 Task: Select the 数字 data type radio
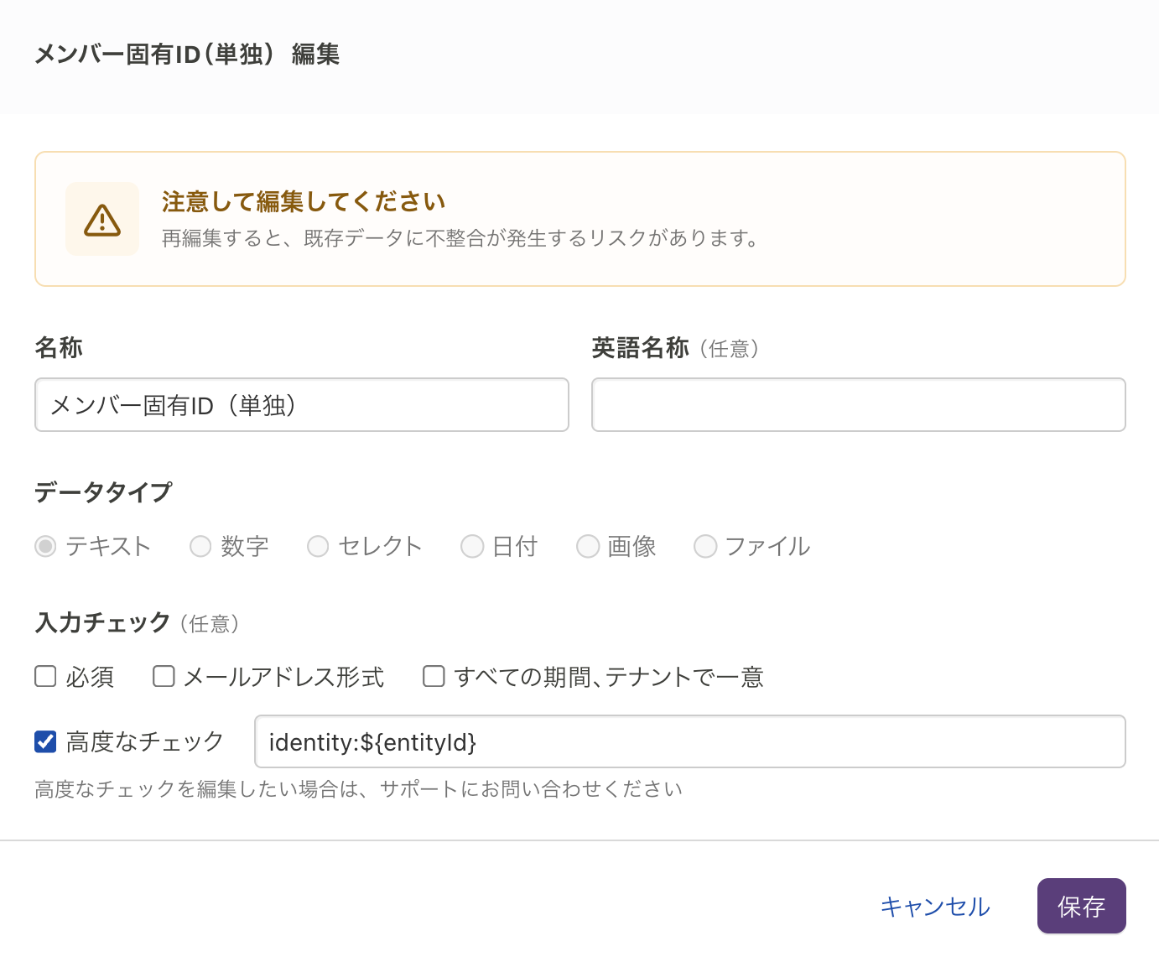click(x=200, y=547)
